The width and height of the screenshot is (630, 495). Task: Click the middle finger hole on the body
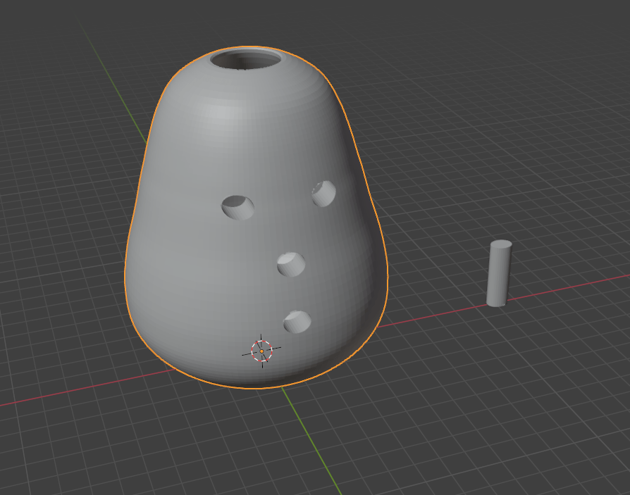291,264
